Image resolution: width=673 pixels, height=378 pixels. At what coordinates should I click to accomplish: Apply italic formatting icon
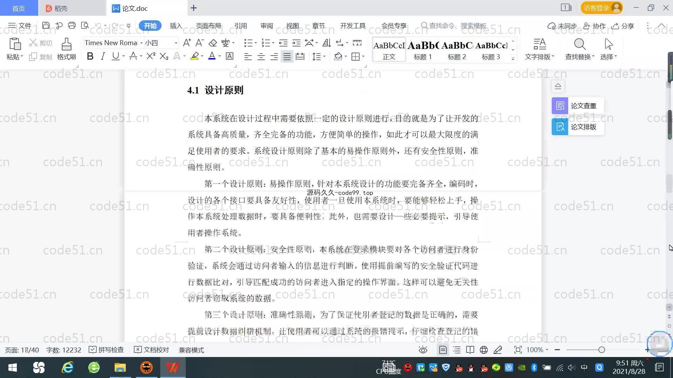pos(103,56)
